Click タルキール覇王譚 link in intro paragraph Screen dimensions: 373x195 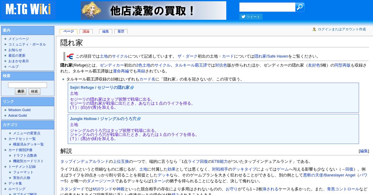(x=191, y=65)
